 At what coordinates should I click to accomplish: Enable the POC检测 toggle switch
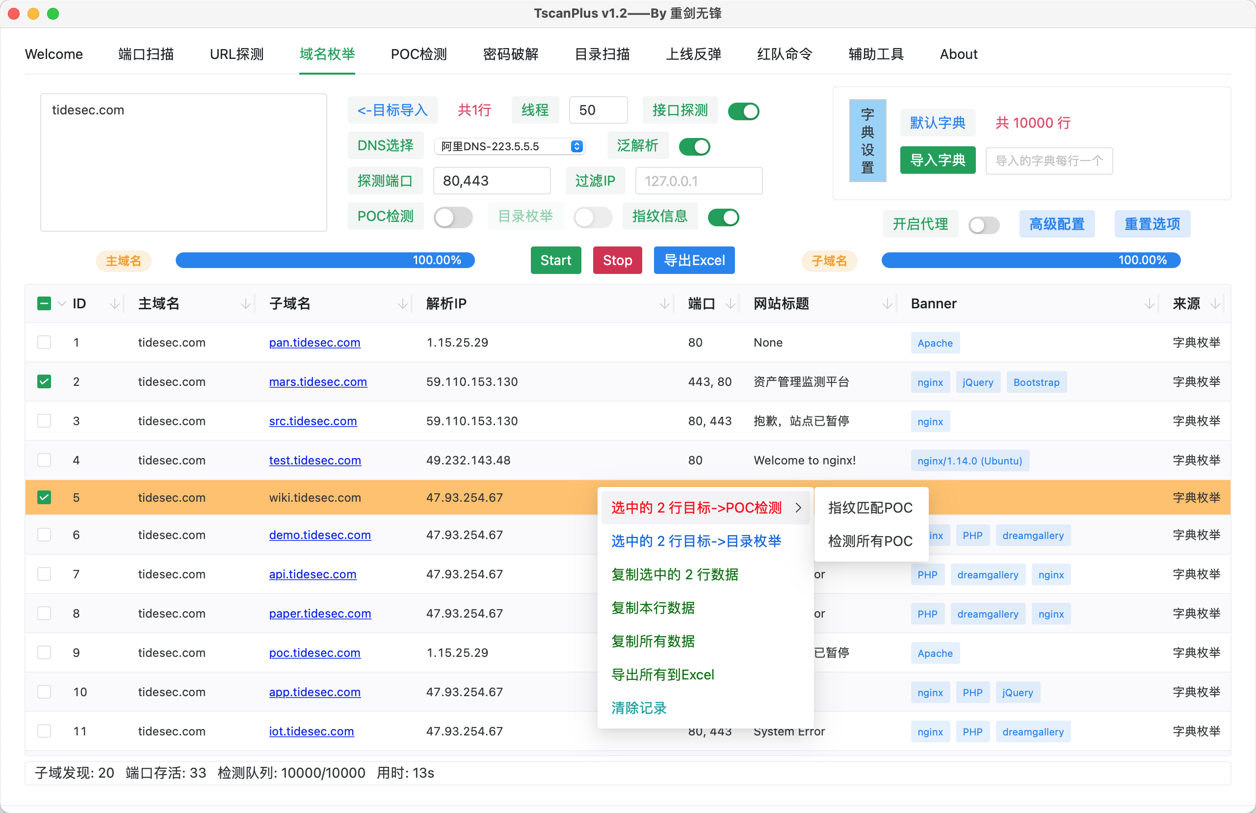pos(453,217)
